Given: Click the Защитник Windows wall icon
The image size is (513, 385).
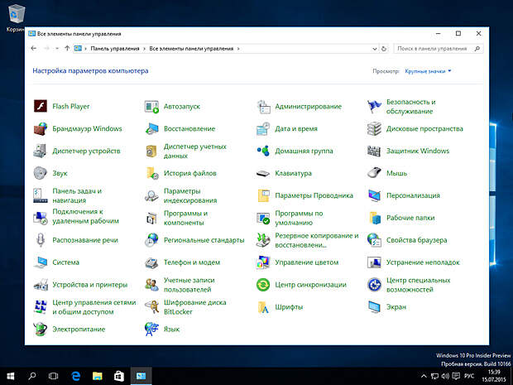Looking at the screenshot, I should 374,151.
